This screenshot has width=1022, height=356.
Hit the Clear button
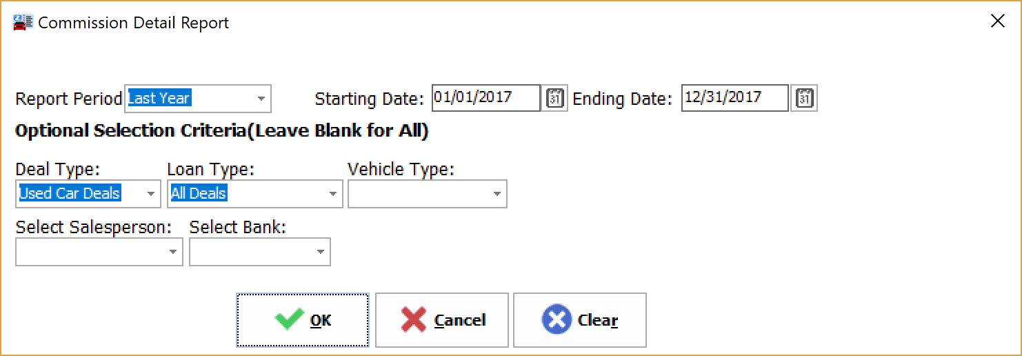pos(579,320)
